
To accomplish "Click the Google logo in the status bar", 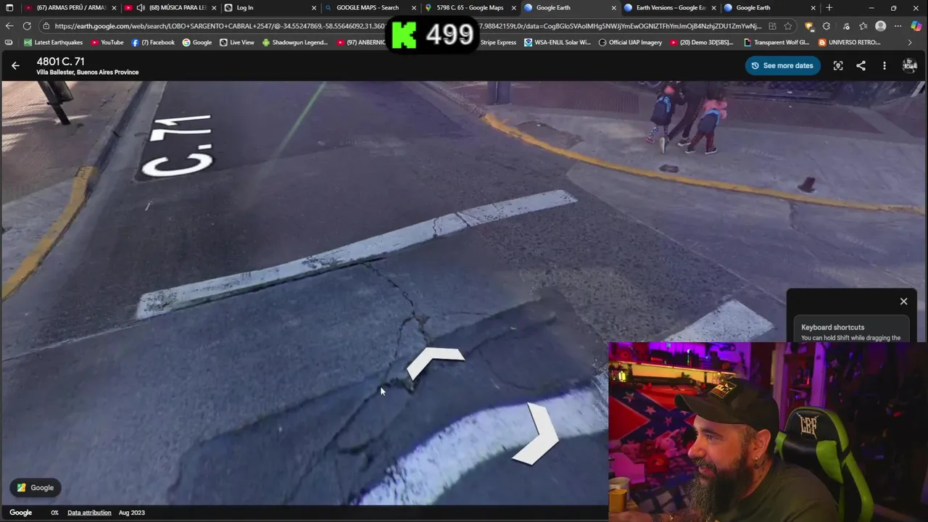I will pyautogui.click(x=20, y=513).
